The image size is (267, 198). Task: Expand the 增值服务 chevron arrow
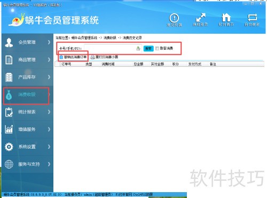49,130
